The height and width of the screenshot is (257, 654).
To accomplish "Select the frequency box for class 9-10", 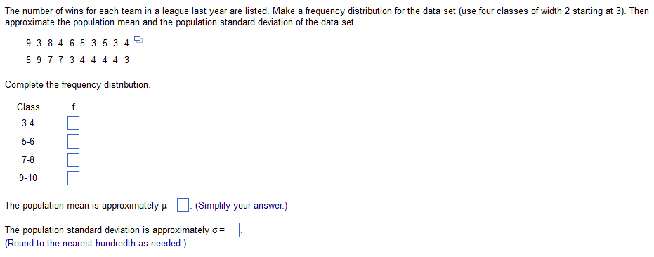I will [73, 178].
